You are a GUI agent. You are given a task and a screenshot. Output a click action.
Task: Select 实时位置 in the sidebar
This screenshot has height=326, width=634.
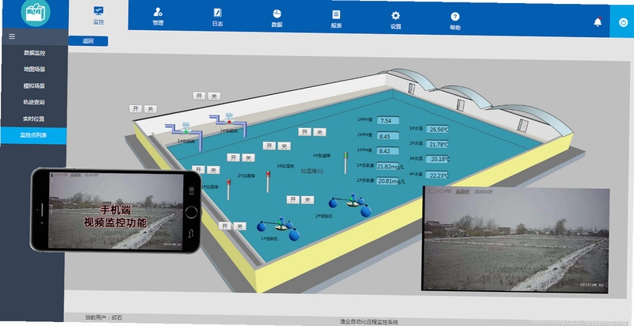tap(34, 119)
